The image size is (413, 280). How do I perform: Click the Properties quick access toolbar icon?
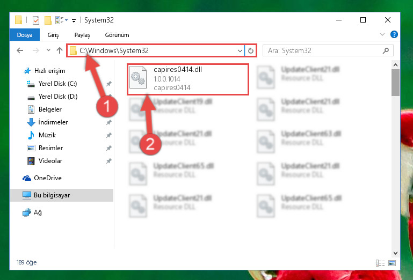click(x=36, y=20)
